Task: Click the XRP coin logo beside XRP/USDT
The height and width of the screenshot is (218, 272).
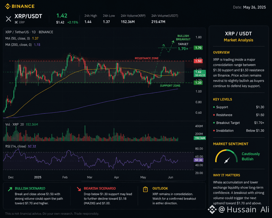Action: [8, 19]
